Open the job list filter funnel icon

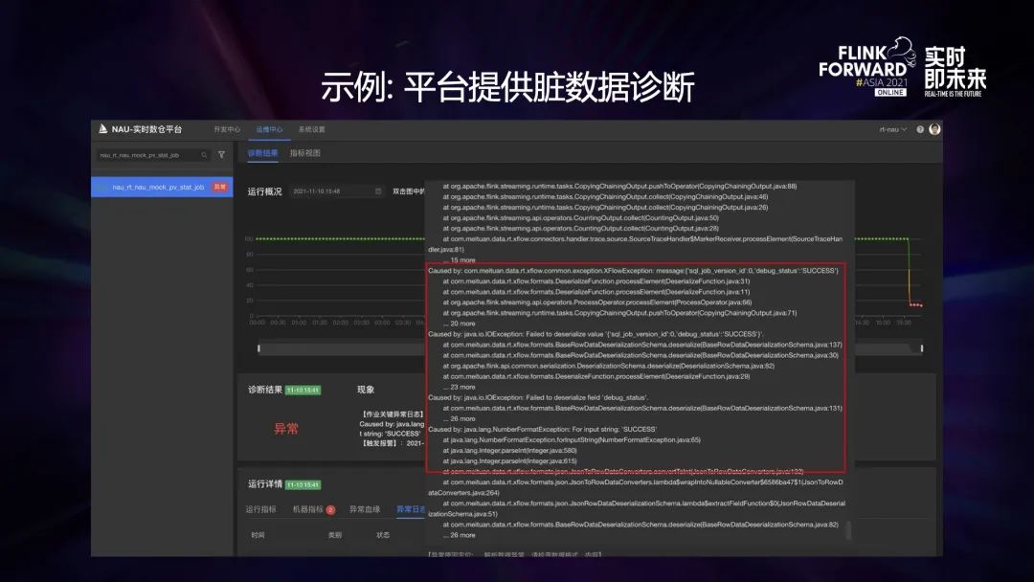point(221,155)
